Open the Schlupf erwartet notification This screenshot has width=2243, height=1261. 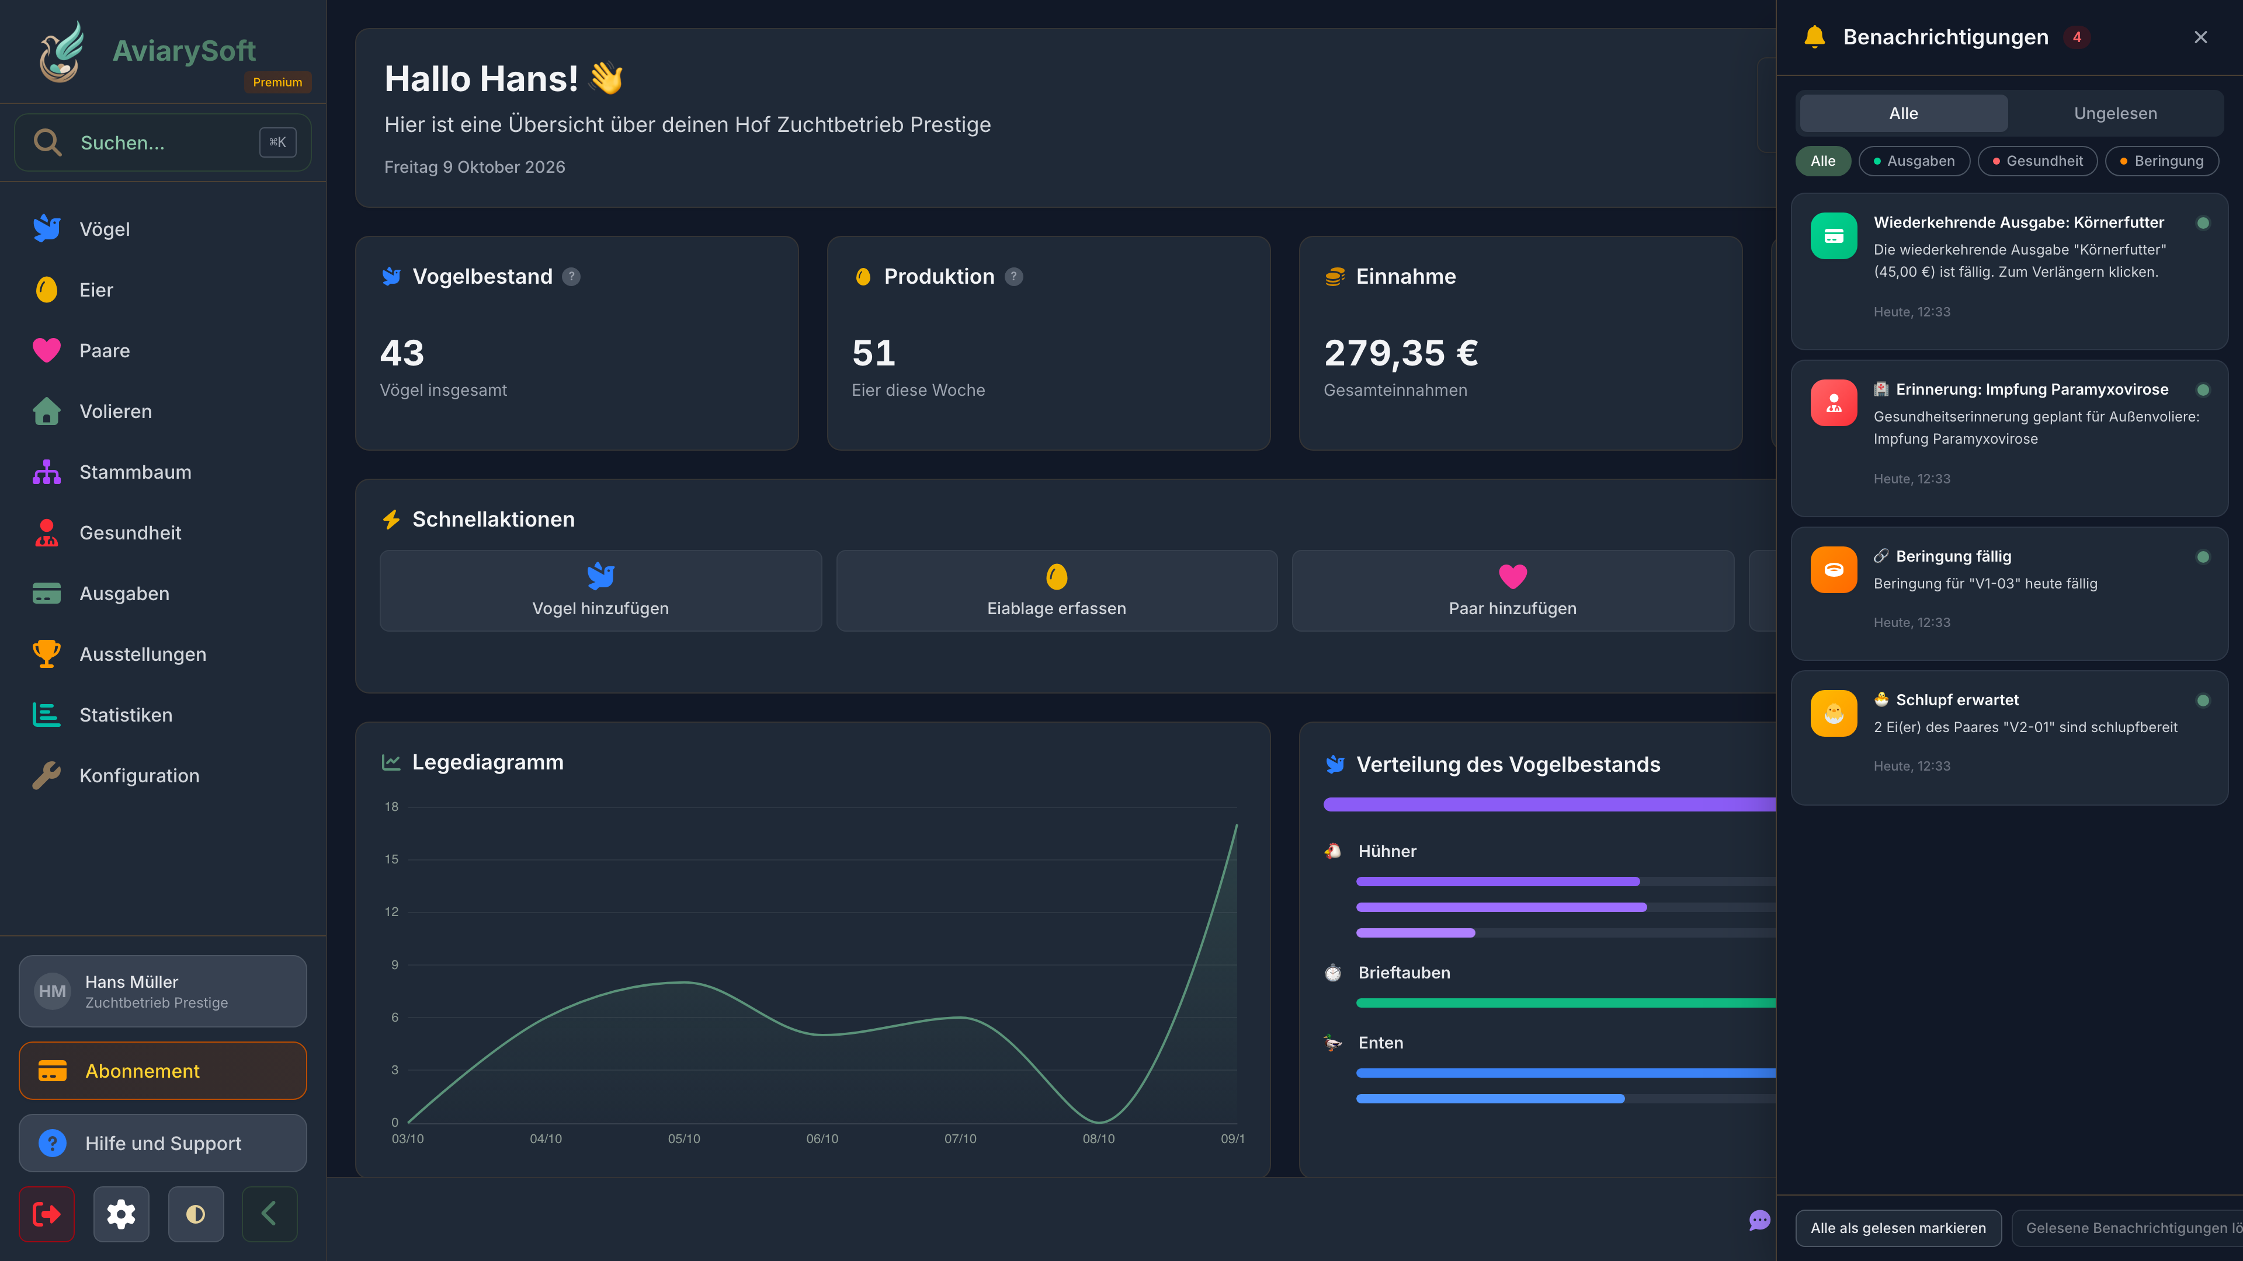point(2009,737)
